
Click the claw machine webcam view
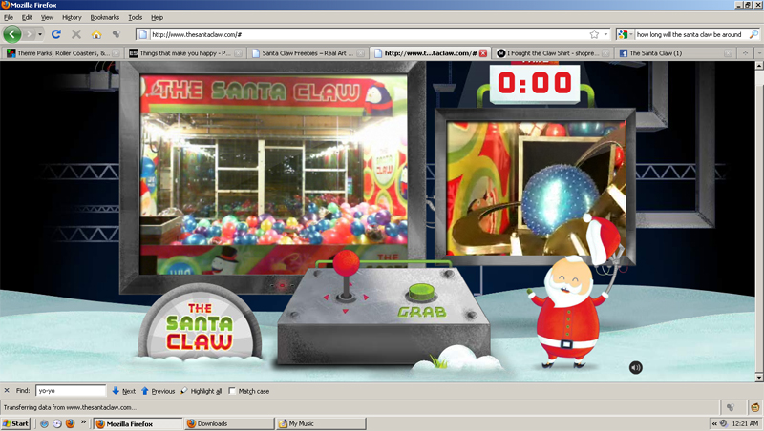[274, 174]
